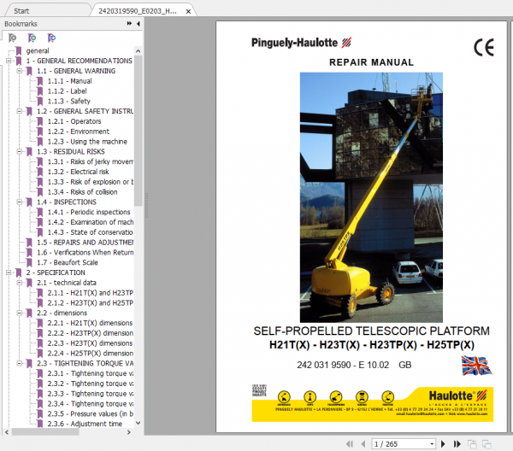Collapse the '1.2 - GENERAL SAFETY INSTRU' node

(x=20, y=111)
